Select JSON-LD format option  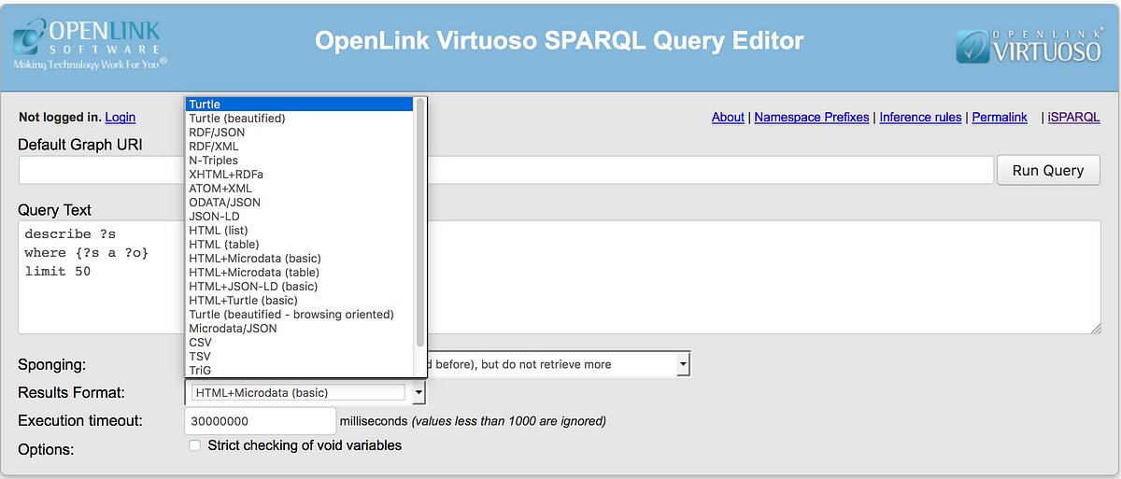[x=299, y=217]
